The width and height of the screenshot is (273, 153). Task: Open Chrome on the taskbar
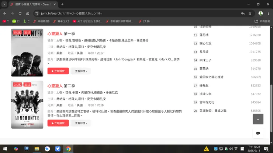(68, 149)
